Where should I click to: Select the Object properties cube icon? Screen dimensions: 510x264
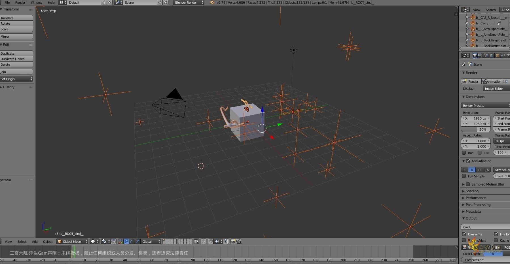pyautogui.click(x=497, y=56)
